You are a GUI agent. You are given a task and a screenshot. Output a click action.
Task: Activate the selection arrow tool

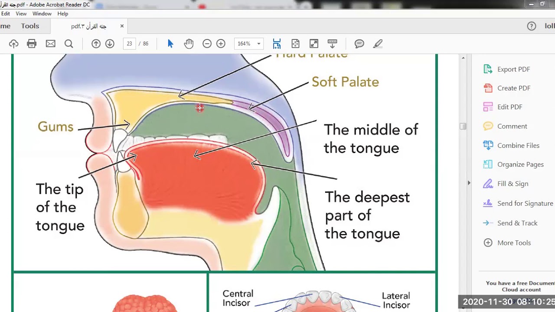pyautogui.click(x=170, y=44)
